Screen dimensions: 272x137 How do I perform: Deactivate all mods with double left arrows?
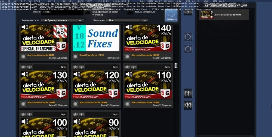click(x=188, y=105)
